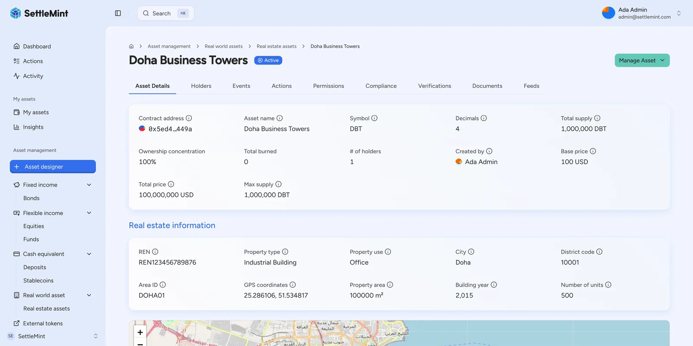This screenshot has width=693, height=346.
Task: Click the home breadcrumb icon
Action: [131, 46]
